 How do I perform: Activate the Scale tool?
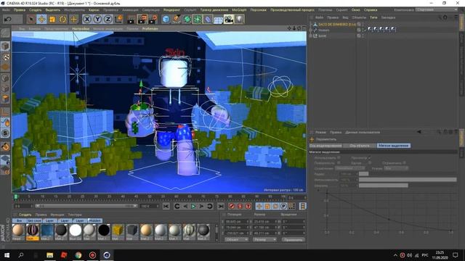click(52, 20)
